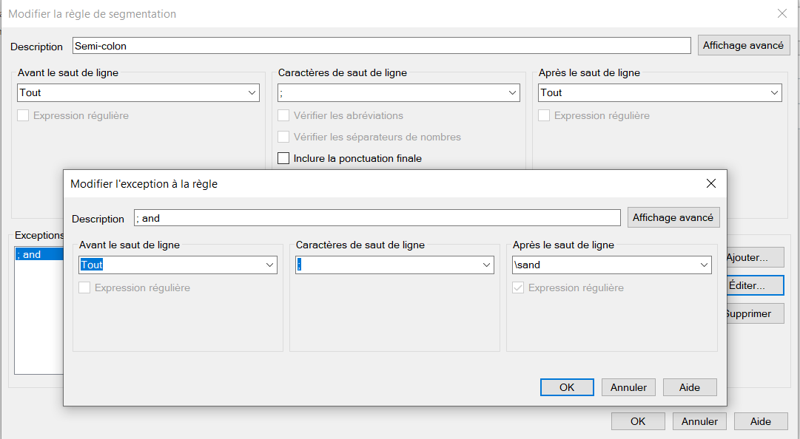Click Aide in the segmentation rule dialog
Viewport: 800px width, 439px height.
click(x=761, y=421)
